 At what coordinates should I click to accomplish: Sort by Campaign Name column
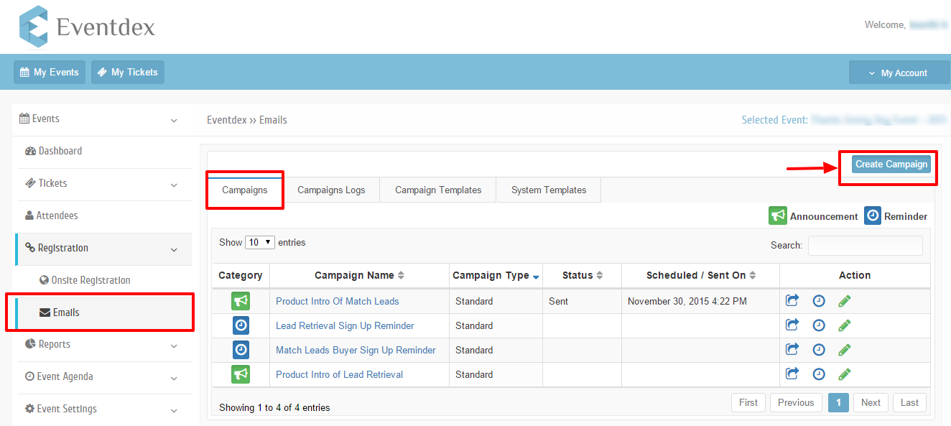click(360, 275)
